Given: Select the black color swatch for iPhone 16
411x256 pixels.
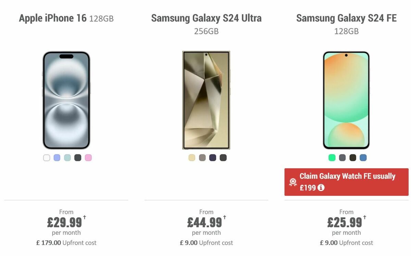Looking at the screenshot, I should coord(78,158).
